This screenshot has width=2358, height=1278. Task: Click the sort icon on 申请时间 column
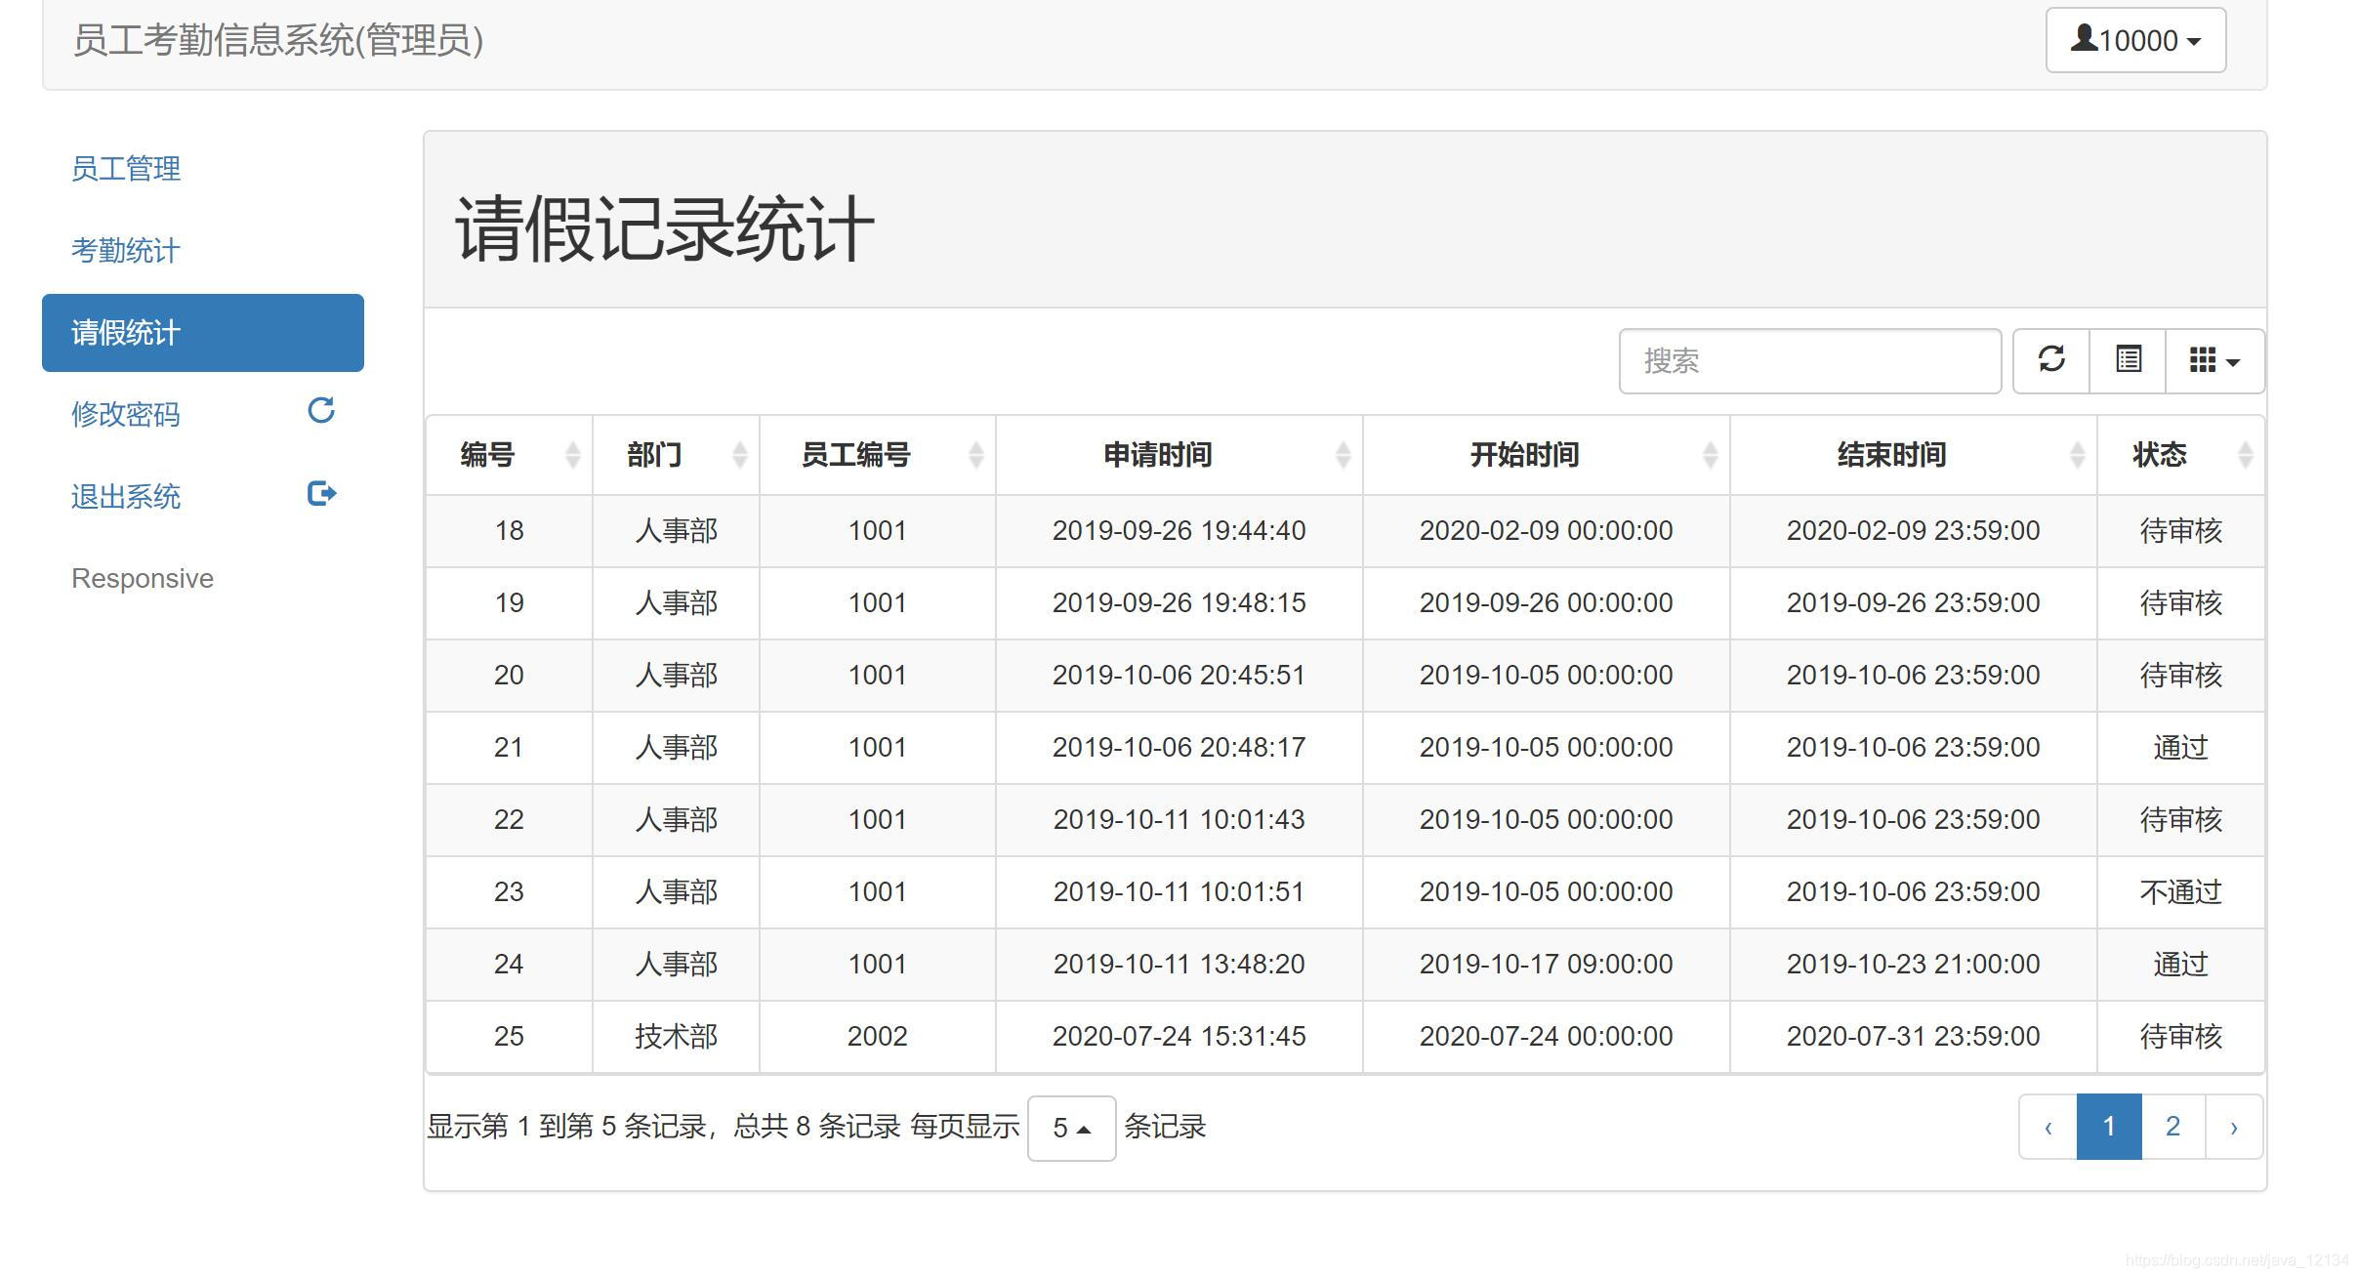(1344, 454)
